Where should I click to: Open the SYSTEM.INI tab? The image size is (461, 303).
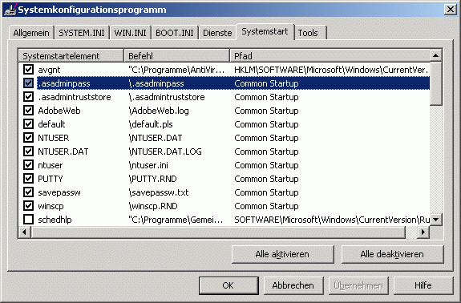pyautogui.click(x=82, y=33)
